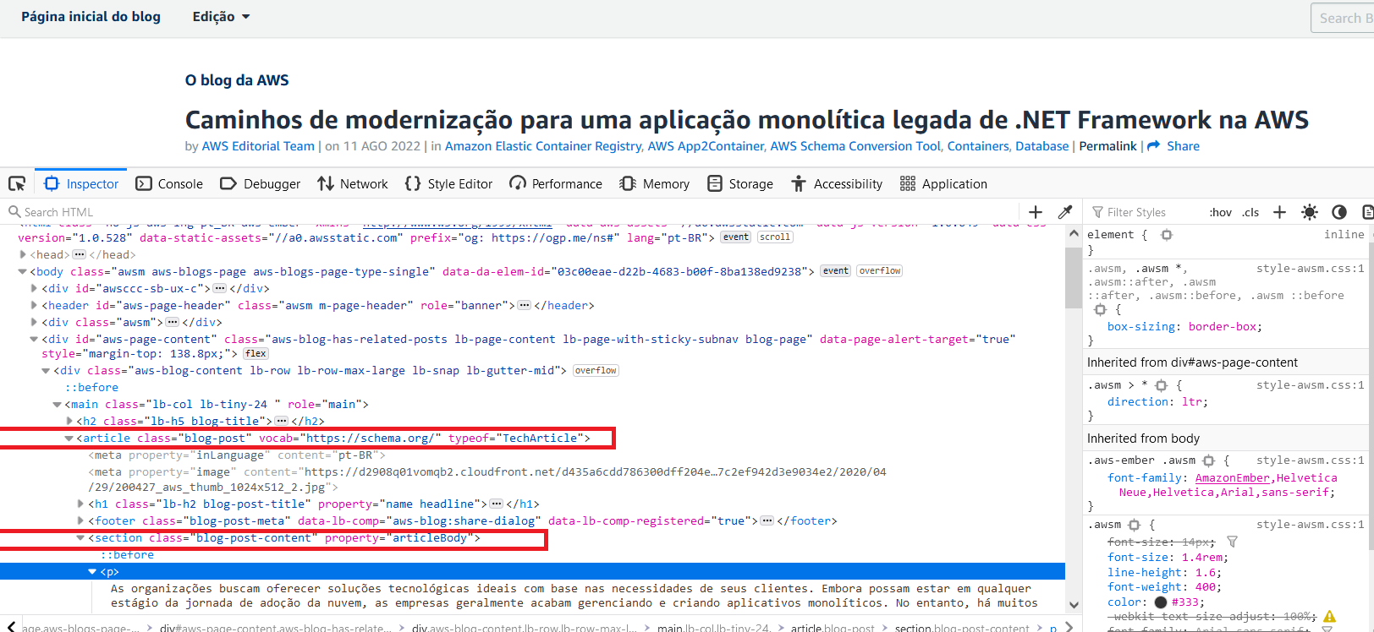The image size is (1374, 632).
Task: Open the Performance tab
Action: pos(556,183)
